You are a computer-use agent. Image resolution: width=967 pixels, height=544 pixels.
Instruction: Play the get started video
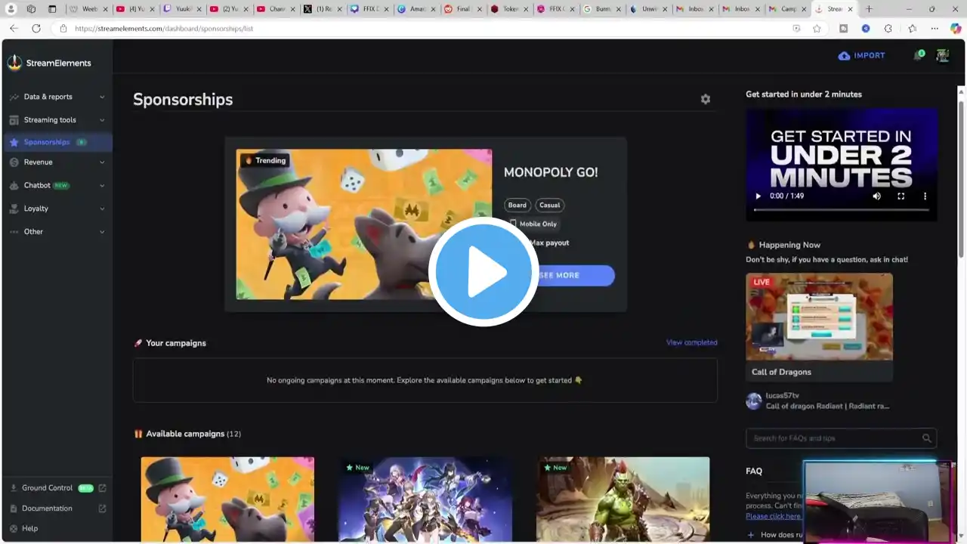[758, 196]
